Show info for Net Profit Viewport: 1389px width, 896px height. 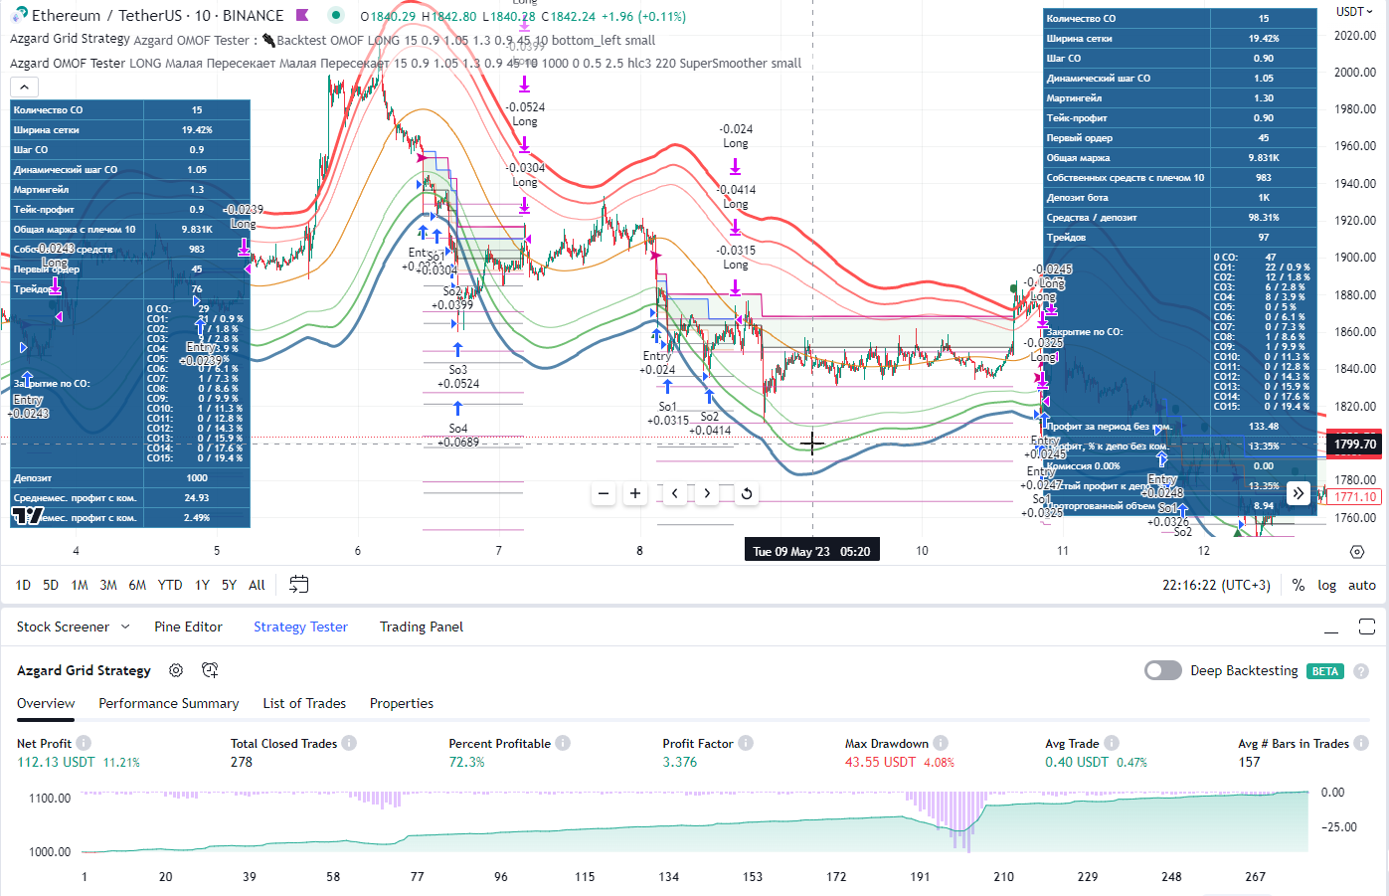click(x=84, y=743)
